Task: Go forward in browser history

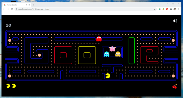Action: click(8, 9)
